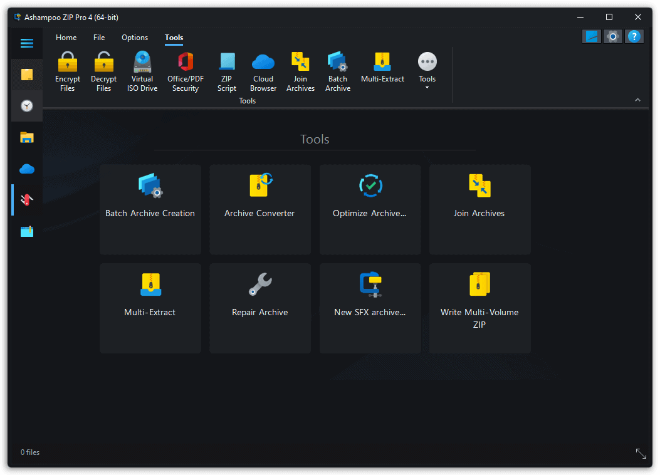Click the resize grip arrow at the bottom right
This screenshot has height=475, width=660.
click(x=641, y=454)
